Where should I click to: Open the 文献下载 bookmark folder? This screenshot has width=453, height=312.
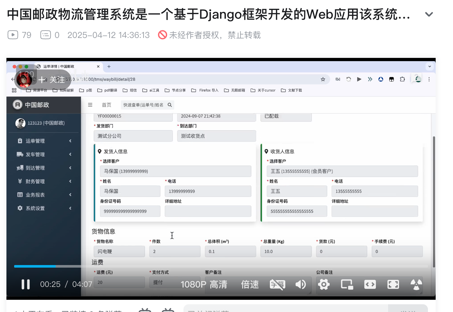pyautogui.click(x=291, y=90)
